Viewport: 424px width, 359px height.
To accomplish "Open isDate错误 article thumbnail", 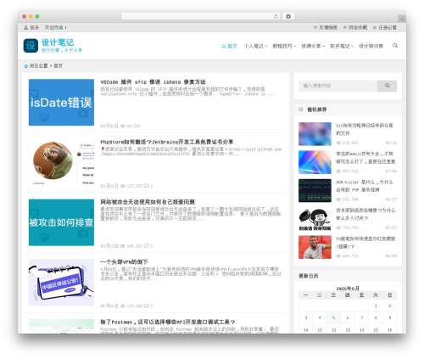I will [x=61, y=102].
